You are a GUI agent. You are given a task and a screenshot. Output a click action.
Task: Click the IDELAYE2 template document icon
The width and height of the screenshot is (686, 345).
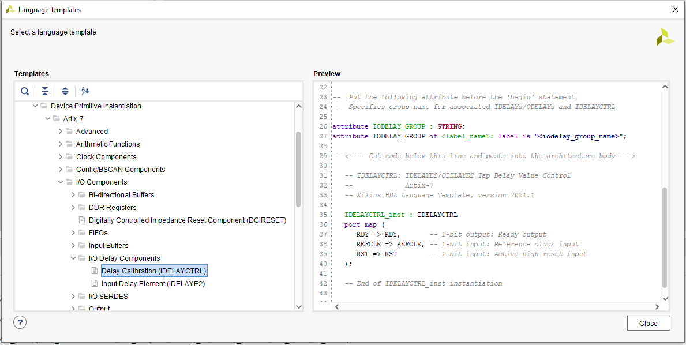point(94,283)
